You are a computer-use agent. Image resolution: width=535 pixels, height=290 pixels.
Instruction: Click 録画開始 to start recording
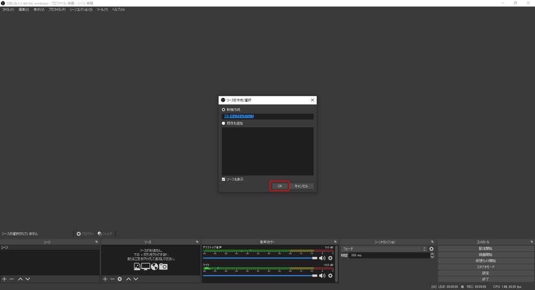[x=486, y=255]
